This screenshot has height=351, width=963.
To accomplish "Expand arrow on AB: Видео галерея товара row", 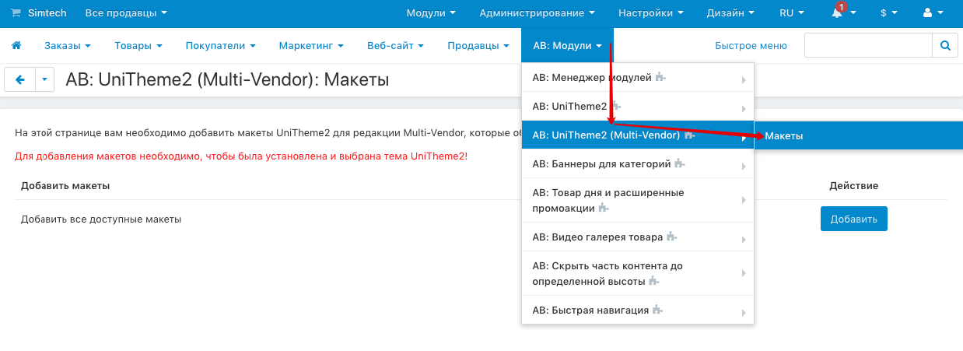I will [x=744, y=238].
